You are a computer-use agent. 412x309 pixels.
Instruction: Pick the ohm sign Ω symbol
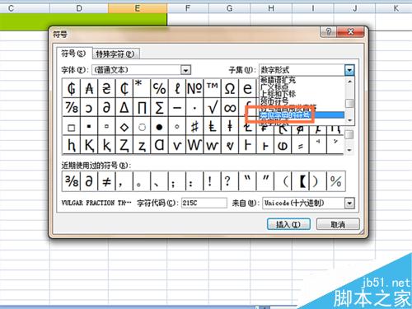click(x=230, y=88)
